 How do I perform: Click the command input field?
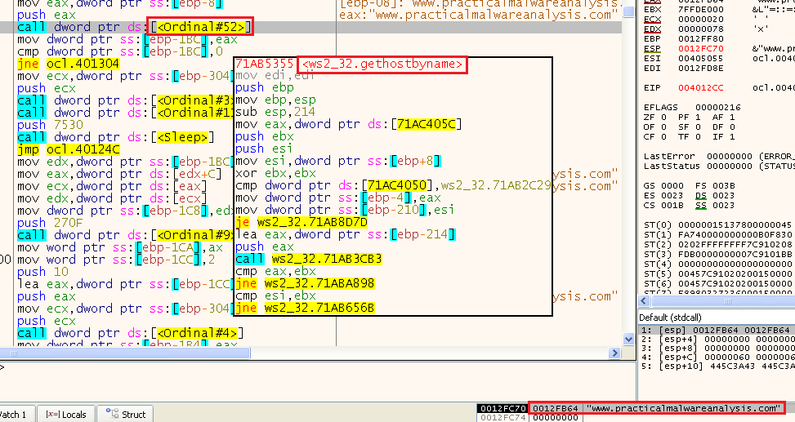tap(245, 368)
